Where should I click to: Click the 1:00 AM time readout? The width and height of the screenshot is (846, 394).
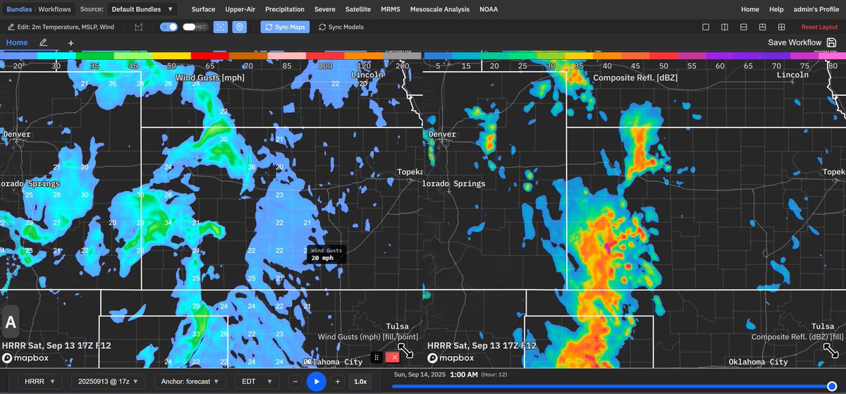(463, 374)
